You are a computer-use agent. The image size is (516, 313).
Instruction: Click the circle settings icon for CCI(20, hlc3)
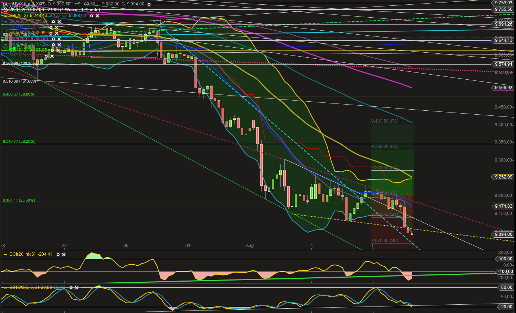click(x=58, y=255)
